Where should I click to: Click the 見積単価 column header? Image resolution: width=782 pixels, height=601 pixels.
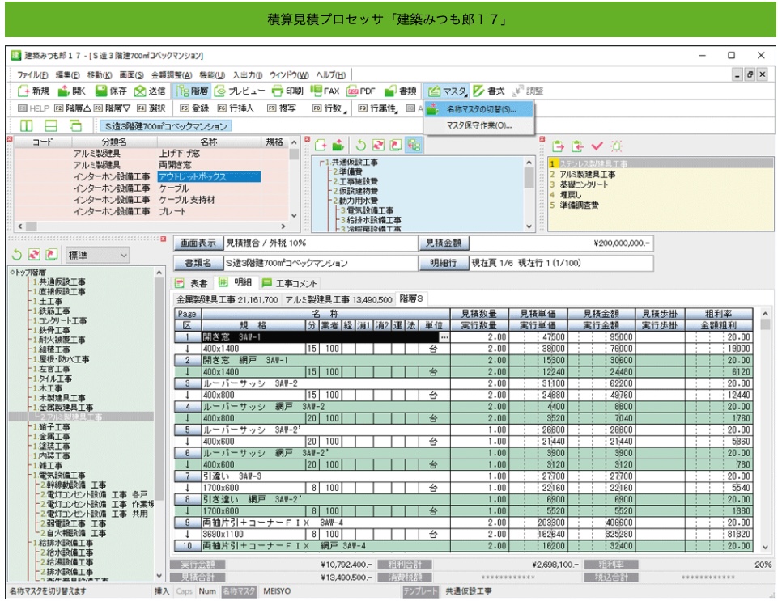[538, 314]
